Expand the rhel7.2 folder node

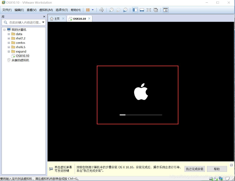(x=9, y=38)
